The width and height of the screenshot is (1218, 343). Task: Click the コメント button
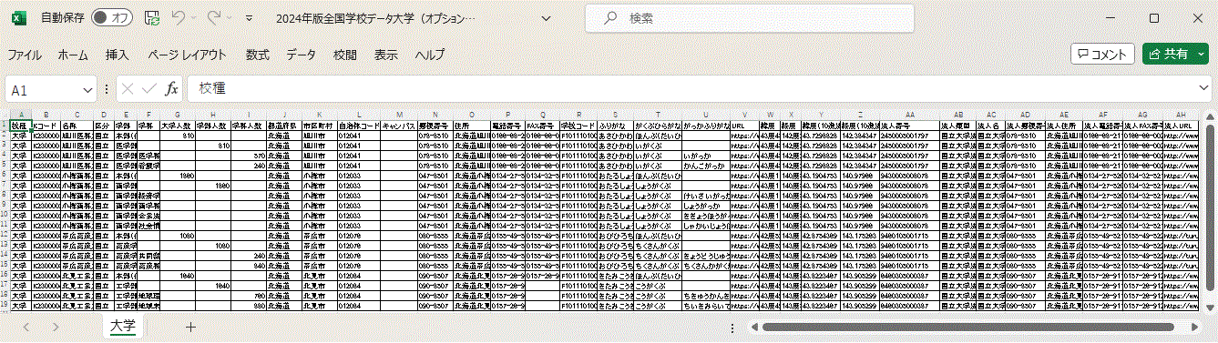tap(1102, 55)
